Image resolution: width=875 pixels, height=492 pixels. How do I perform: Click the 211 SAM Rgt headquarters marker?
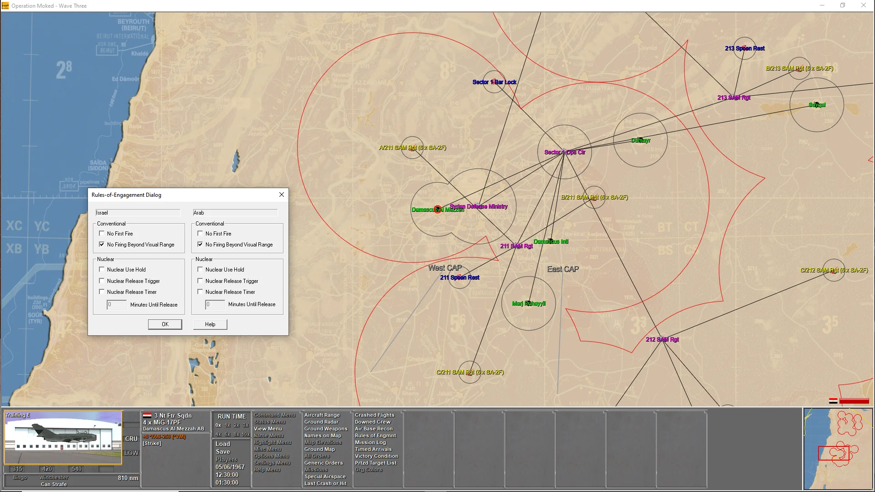[x=516, y=246]
